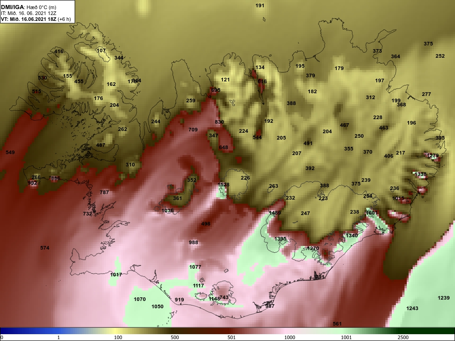Image resolution: width=455 pixels, height=341 pixels.
Task: Click the height value '107'
Action: 101,50
